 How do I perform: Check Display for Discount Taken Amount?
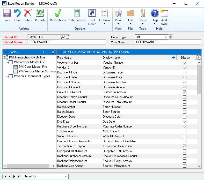pyautogui.click(x=185, y=97)
